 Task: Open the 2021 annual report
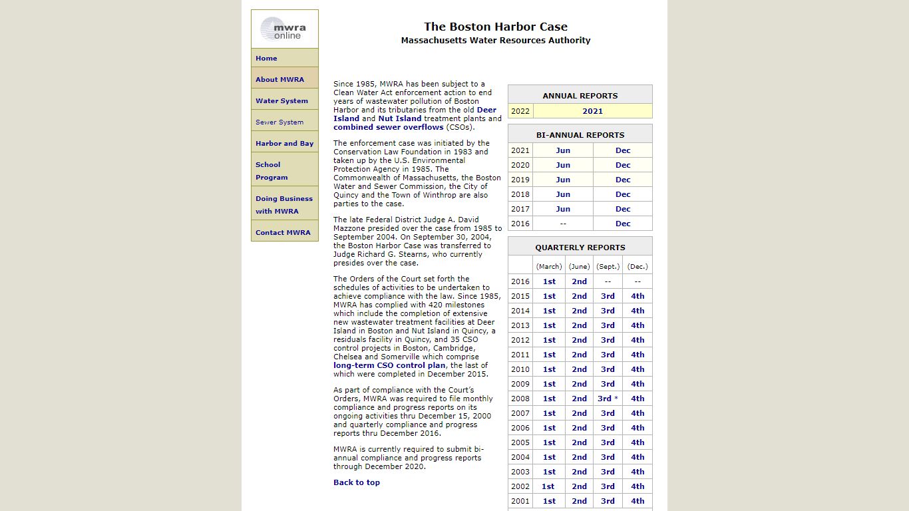click(x=592, y=111)
